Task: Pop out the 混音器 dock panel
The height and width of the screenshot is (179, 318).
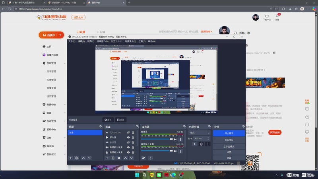Action: point(184,126)
